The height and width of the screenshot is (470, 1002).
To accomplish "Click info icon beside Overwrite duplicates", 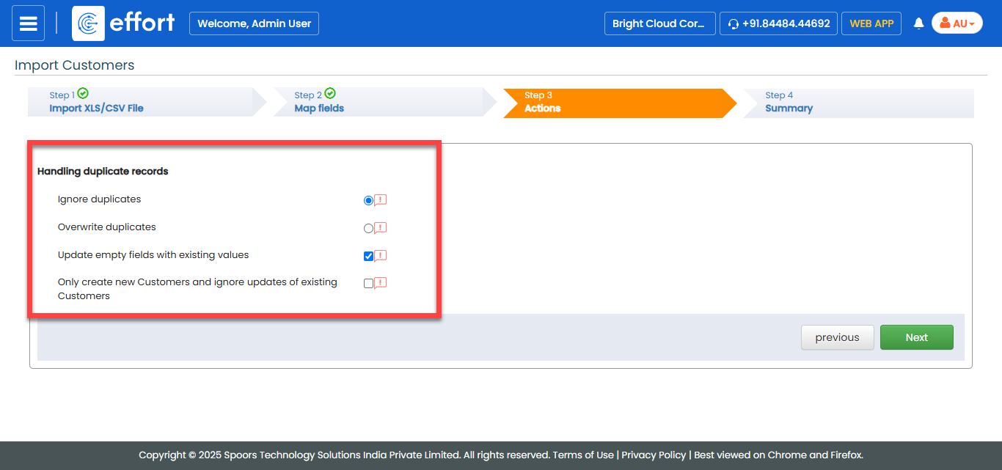I will tap(381, 228).
